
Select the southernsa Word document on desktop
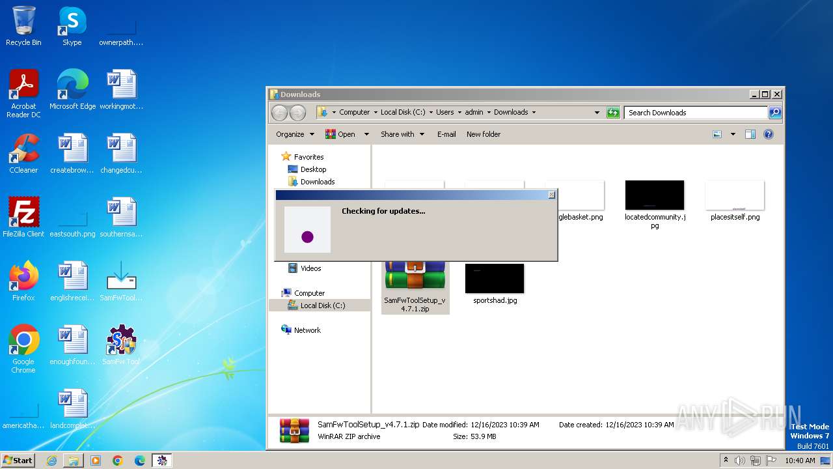pos(121,217)
